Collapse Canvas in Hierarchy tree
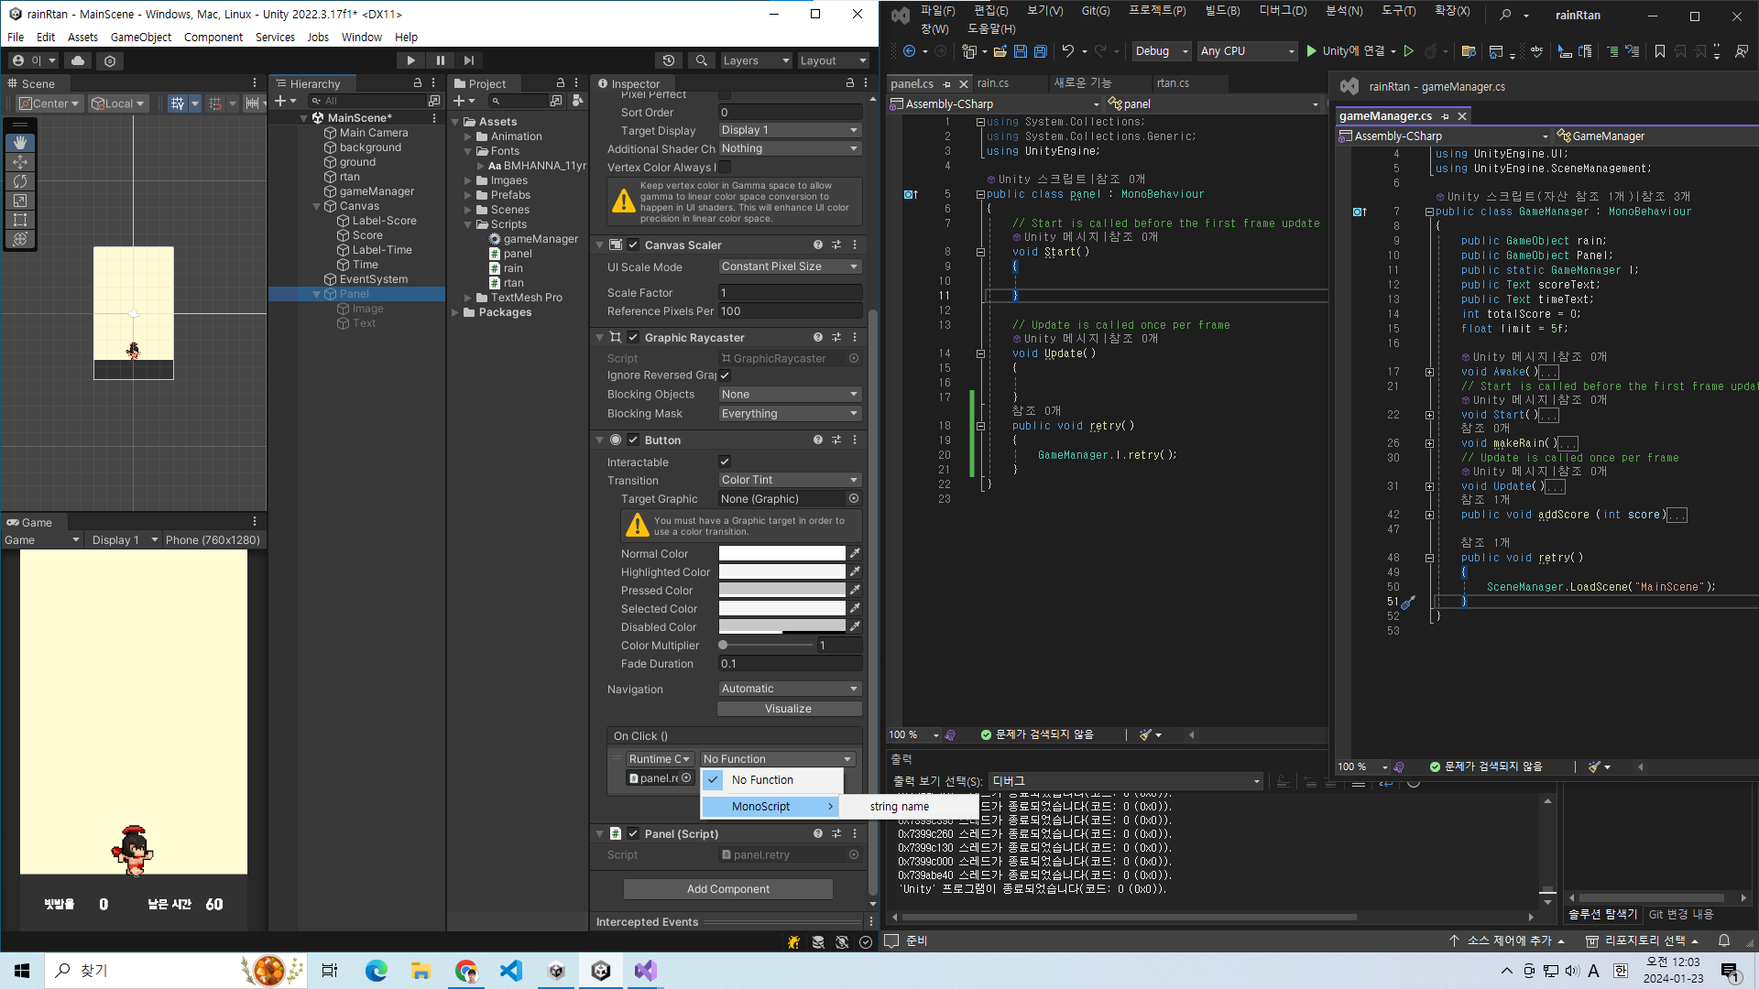 pyautogui.click(x=317, y=206)
